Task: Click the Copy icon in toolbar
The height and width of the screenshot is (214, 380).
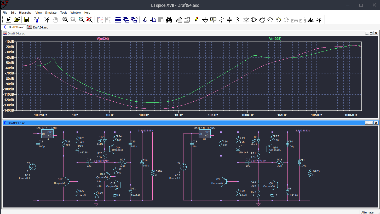Action: point(153,20)
